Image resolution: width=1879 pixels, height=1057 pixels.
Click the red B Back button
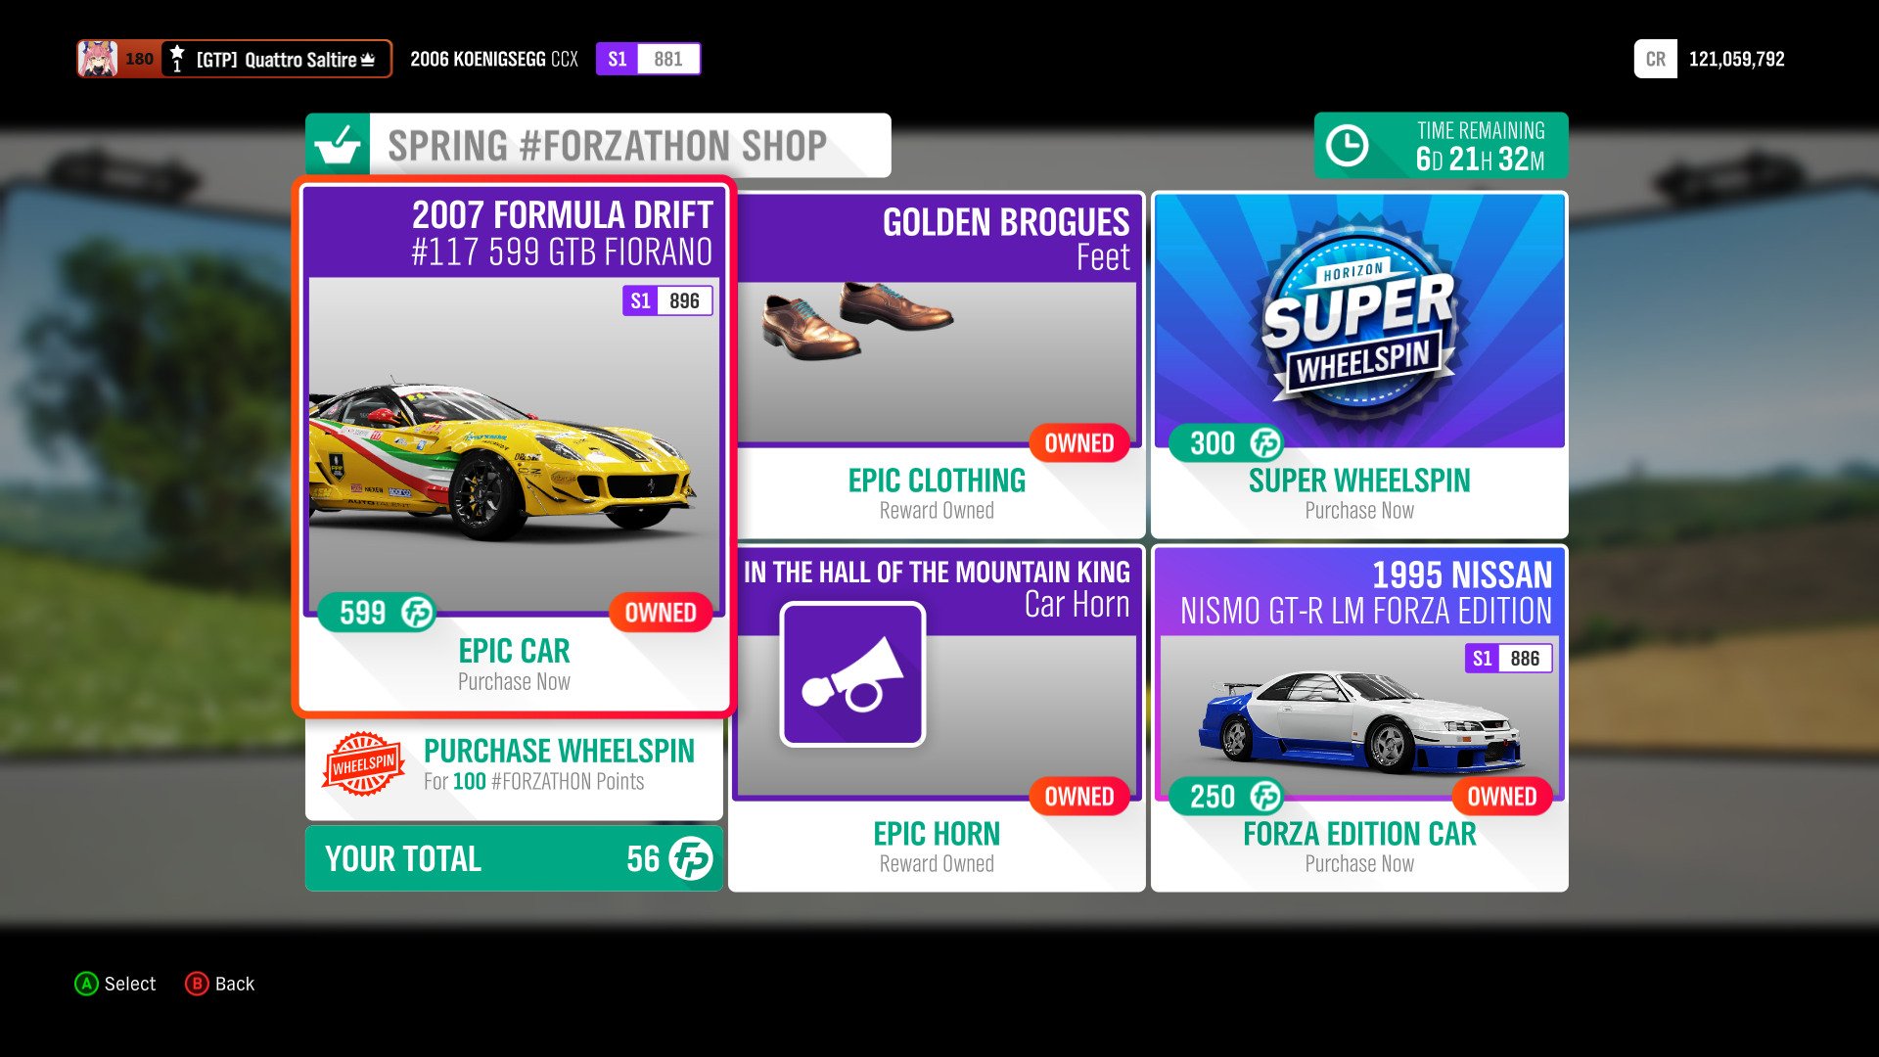coord(197,984)
